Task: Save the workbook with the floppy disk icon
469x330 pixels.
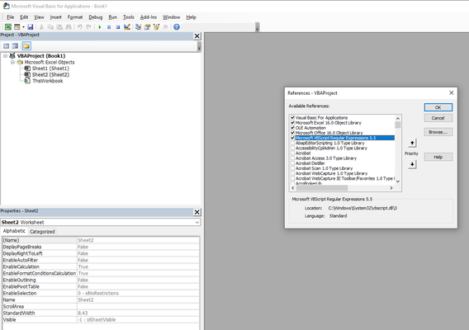Action: pyautogui.click(x=31, y=27)
